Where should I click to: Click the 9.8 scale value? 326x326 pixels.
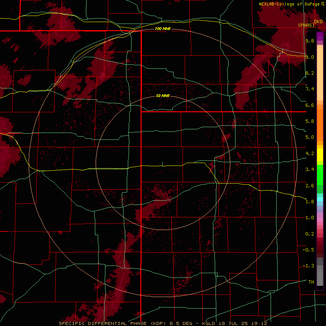310,41
